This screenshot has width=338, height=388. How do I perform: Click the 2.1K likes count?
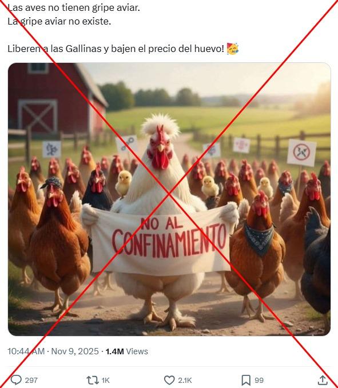point(185,380)
